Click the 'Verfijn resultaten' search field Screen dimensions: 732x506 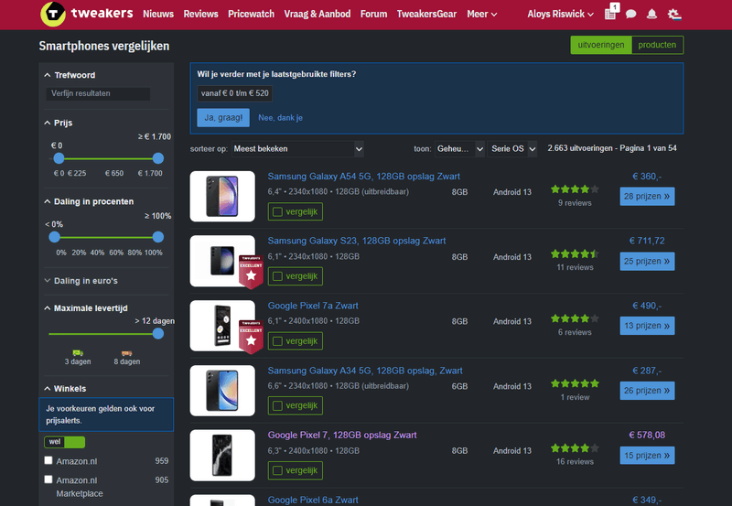tap(98, 94)
